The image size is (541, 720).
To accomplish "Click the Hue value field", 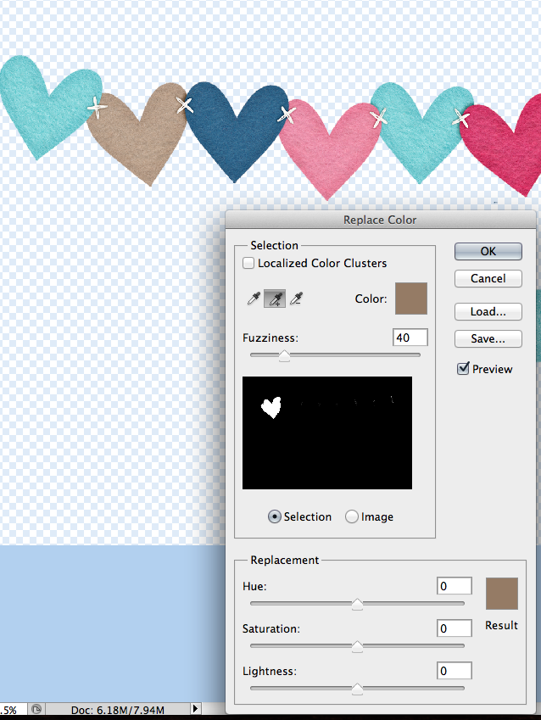I will pos(455,586).
